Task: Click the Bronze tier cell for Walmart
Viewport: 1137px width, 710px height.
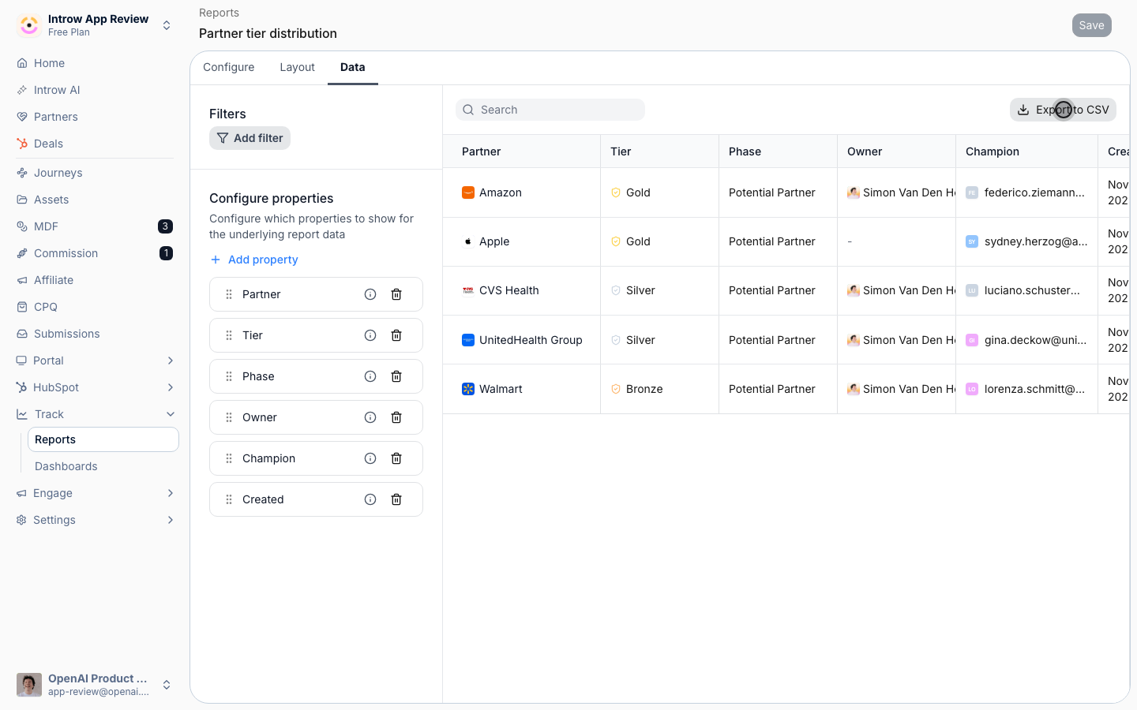Action: point(659,389)
